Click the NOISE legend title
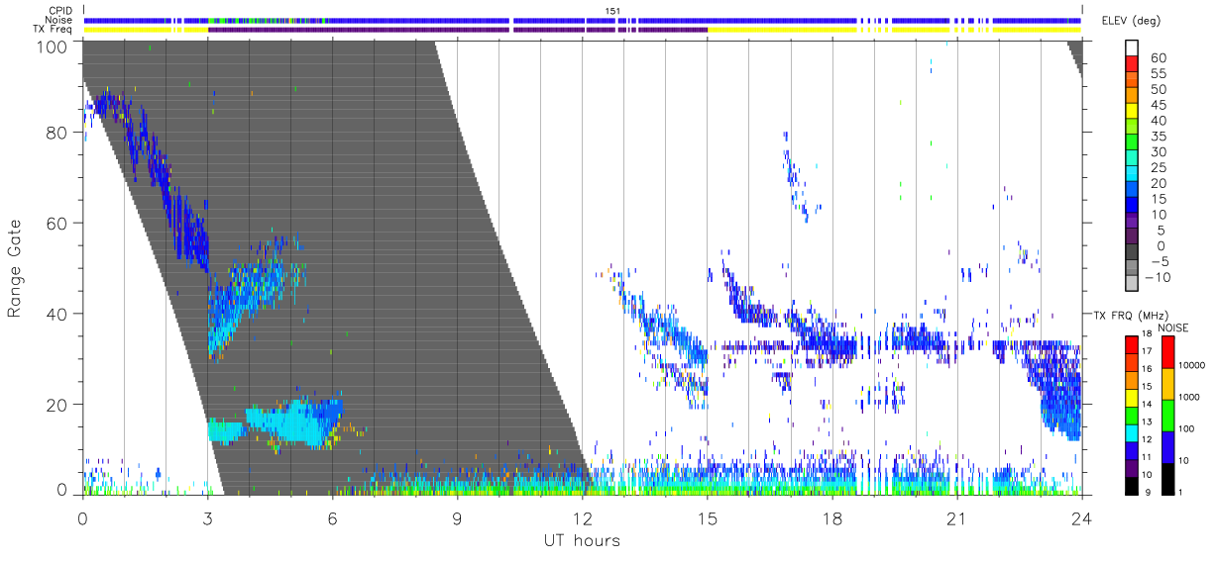The width and height of the screenshot is (1217, 561). click(x=1173, y=327)
